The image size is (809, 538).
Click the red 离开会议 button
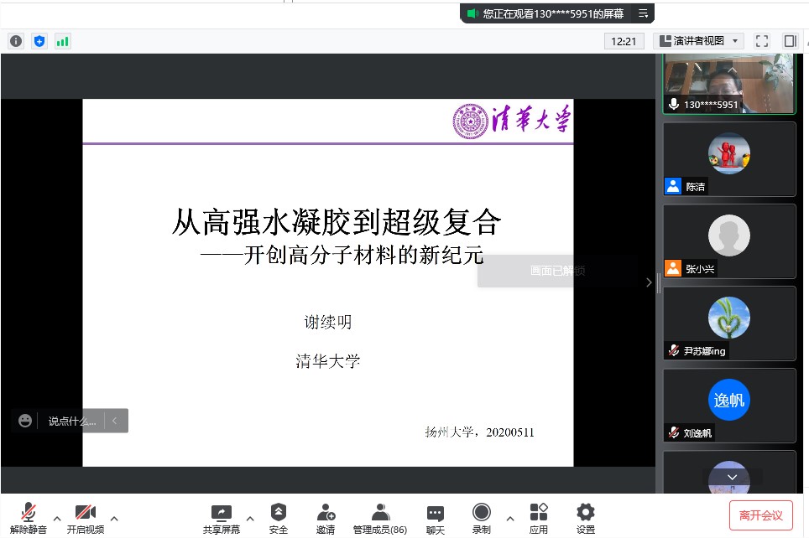point(760,515)
